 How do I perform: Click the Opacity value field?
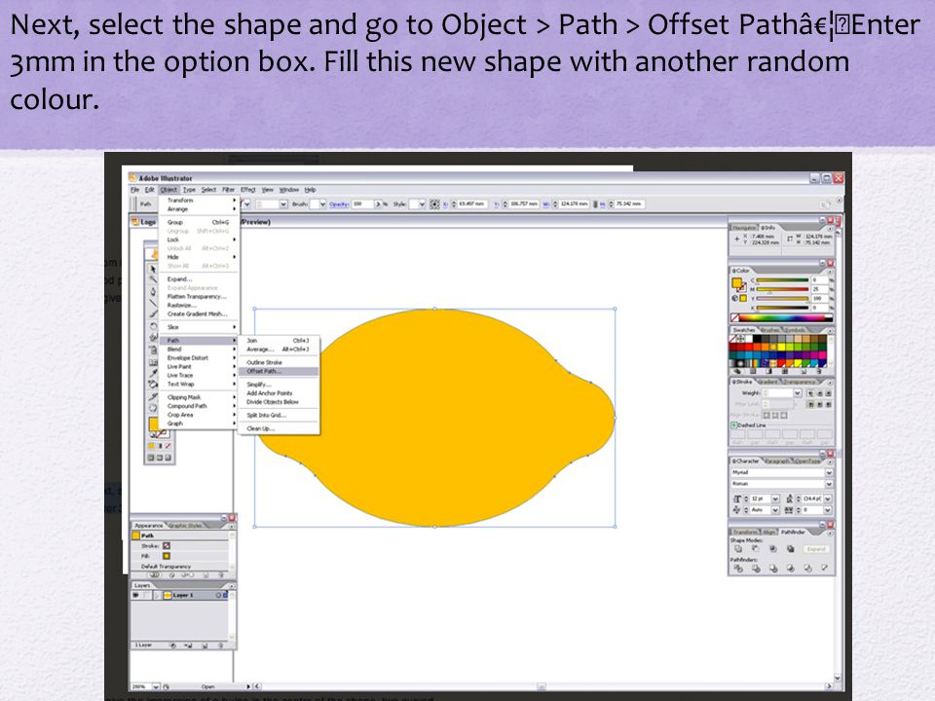362,204
